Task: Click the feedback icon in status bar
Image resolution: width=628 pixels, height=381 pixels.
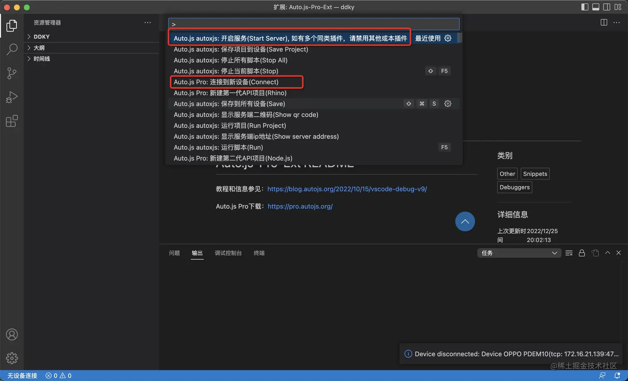Action: coord(602,376)
